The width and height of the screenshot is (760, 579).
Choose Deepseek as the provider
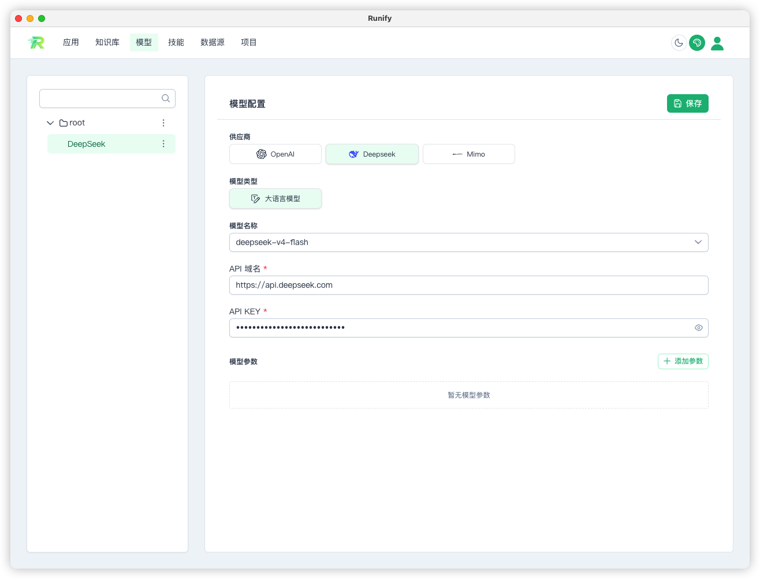372,154
